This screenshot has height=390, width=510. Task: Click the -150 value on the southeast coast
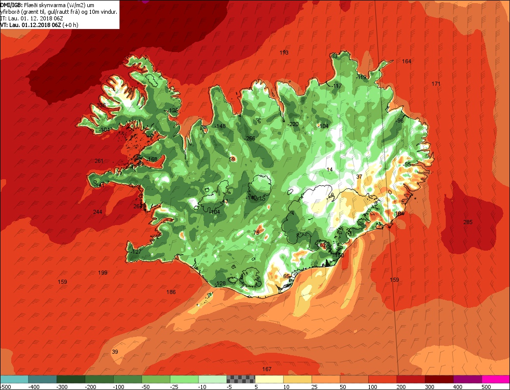338,255
